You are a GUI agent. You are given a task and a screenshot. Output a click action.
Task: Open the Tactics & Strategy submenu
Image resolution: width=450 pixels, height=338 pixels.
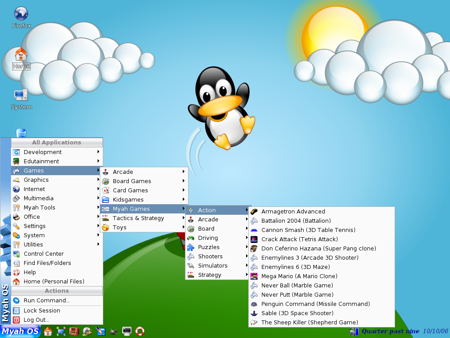click(x=144, y=218)
